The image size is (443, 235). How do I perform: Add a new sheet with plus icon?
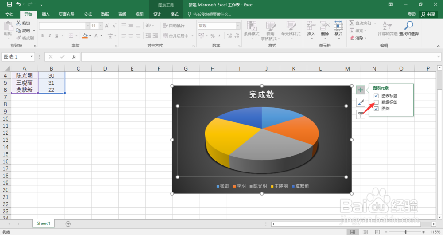click(68, 223)
